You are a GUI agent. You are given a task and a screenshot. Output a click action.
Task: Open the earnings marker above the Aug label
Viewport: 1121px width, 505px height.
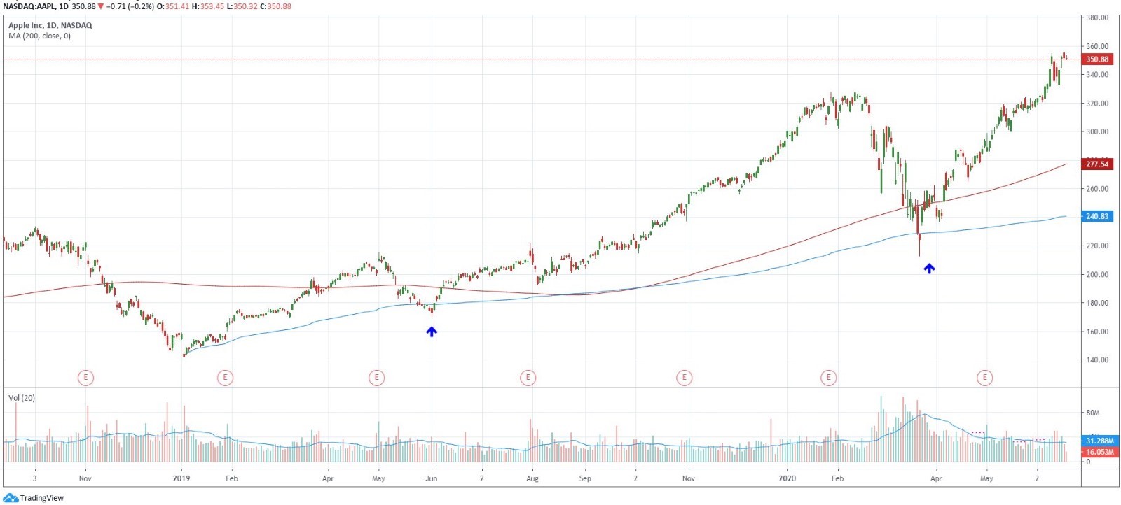pyautogui.click(x=528, y=378)
